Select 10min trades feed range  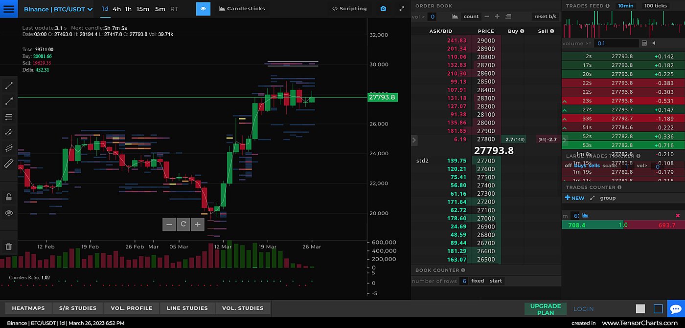coord(625,6)
